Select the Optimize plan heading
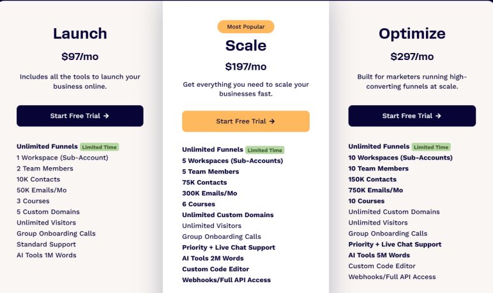 coord(412,34)
